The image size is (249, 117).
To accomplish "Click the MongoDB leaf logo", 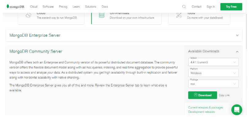I will click(8, 6).
